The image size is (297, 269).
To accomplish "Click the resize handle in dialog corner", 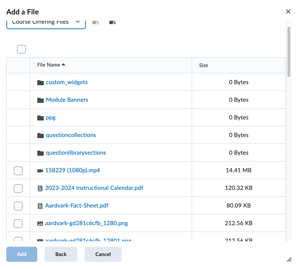I will pyautogui.click(x=289, y=259).
